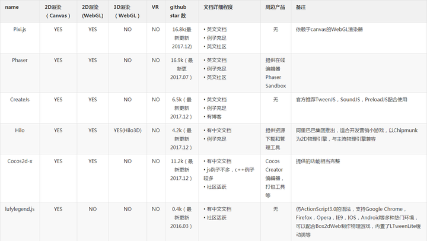Viewport: 427px width, 241px height.
Task: Click lufylegend.js remark about ActionScript3.0 syntax
Action: pyautogui.click(x=358, y=222)
